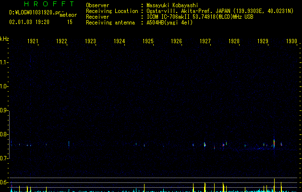Viewport: 302px width, 192px height.
Task: Click the Receiving Location field label
Action: pos(112,11)
